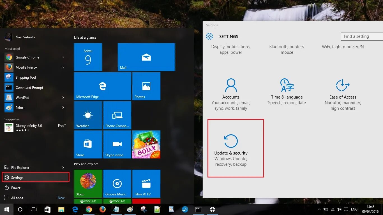Expand the WordPad jump list arrow

click(x=63, y=97)
